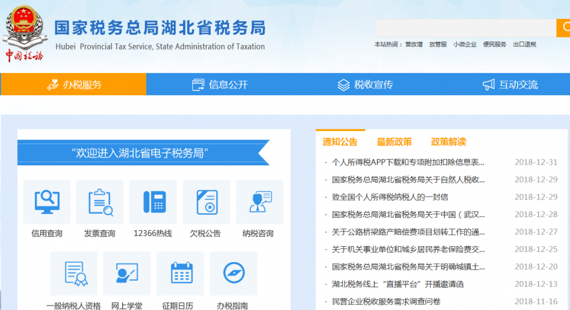Click inside the site search box
This screenshot has height=310, width=570.
tap(465, 28)
